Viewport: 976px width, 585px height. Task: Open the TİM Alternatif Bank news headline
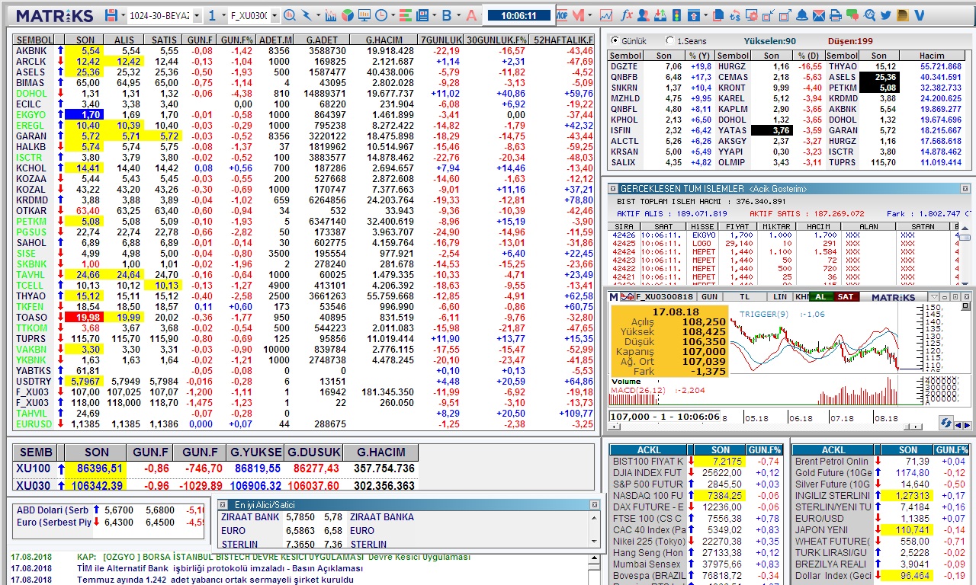point(220,568)
